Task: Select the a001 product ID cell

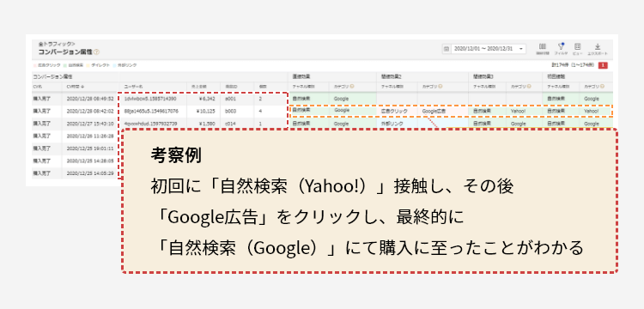Action: click(230, 99)
